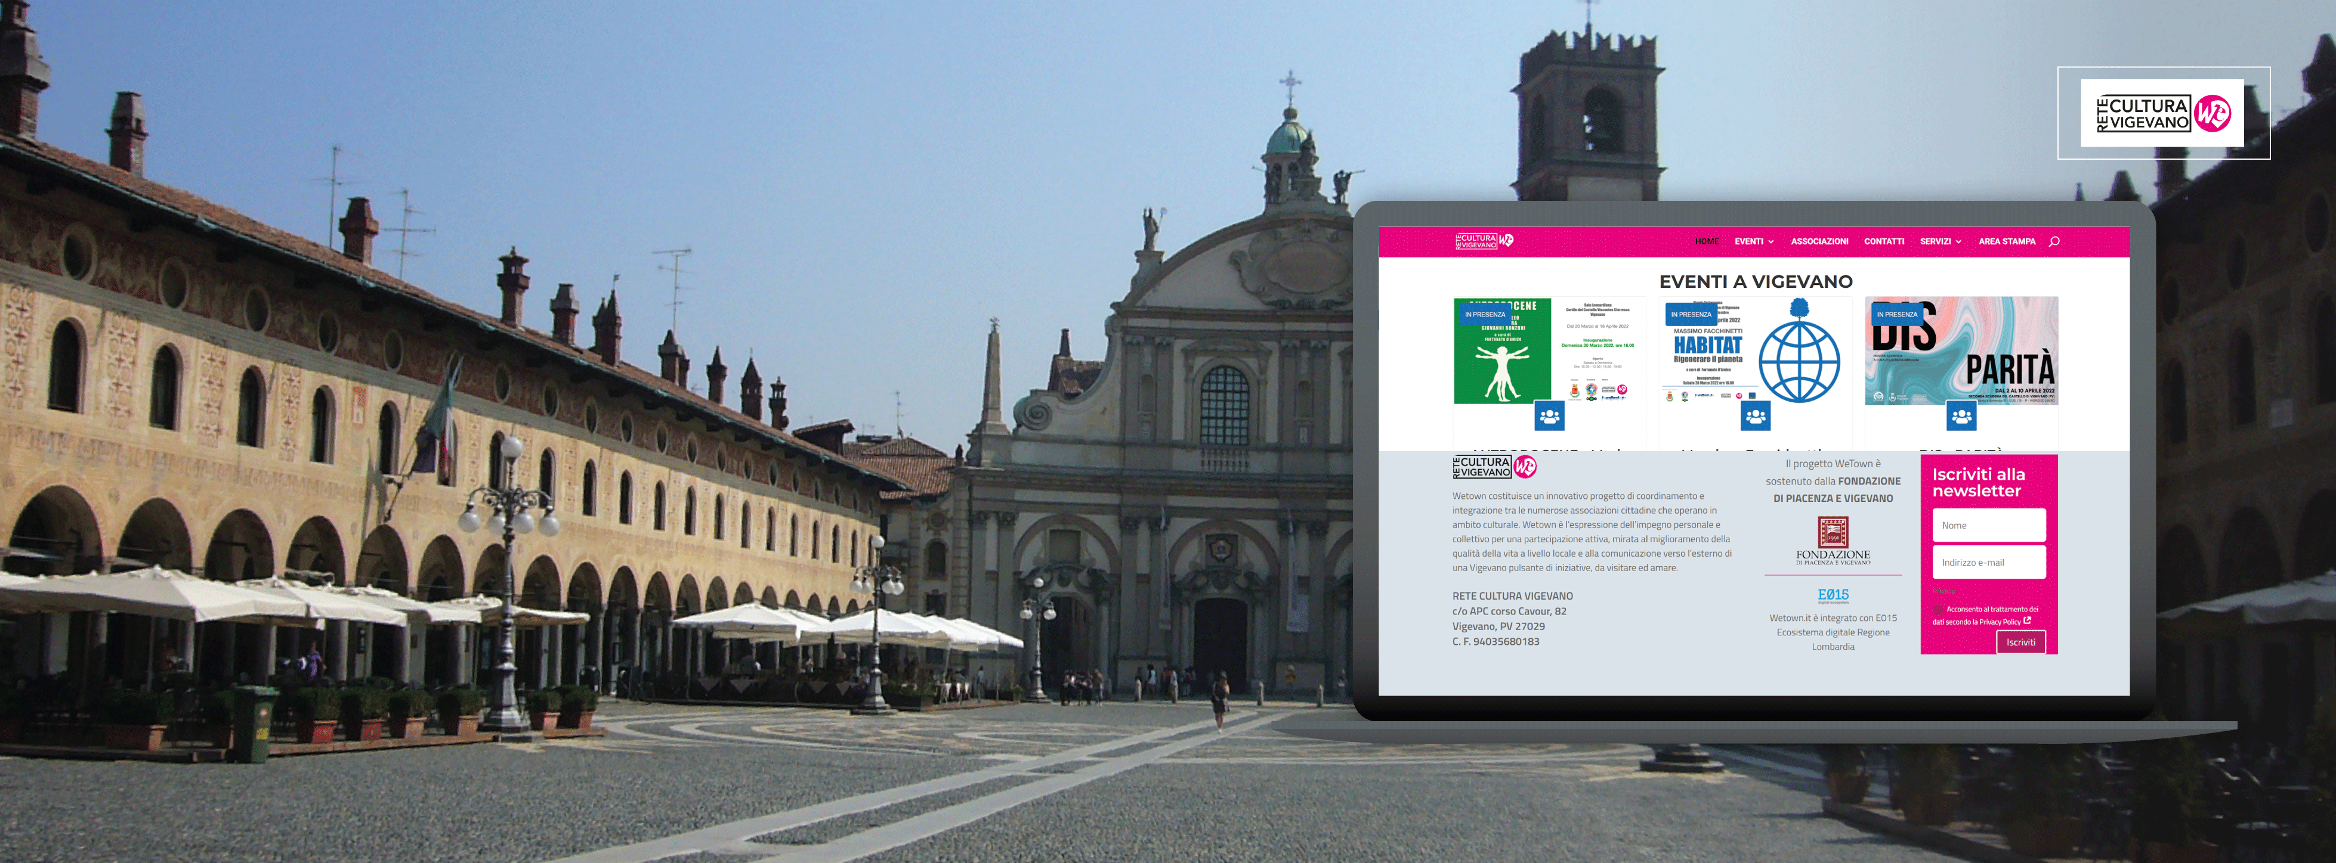Click the Fondazione di Piacenza e Vigevano logo

(x=1833, y=541)
